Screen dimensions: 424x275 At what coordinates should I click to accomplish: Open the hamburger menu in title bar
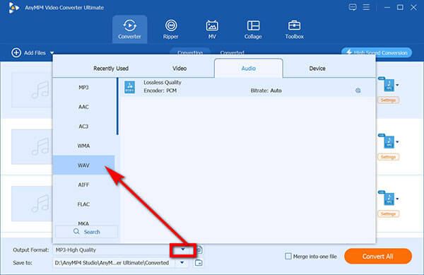(x=366, y=7)
